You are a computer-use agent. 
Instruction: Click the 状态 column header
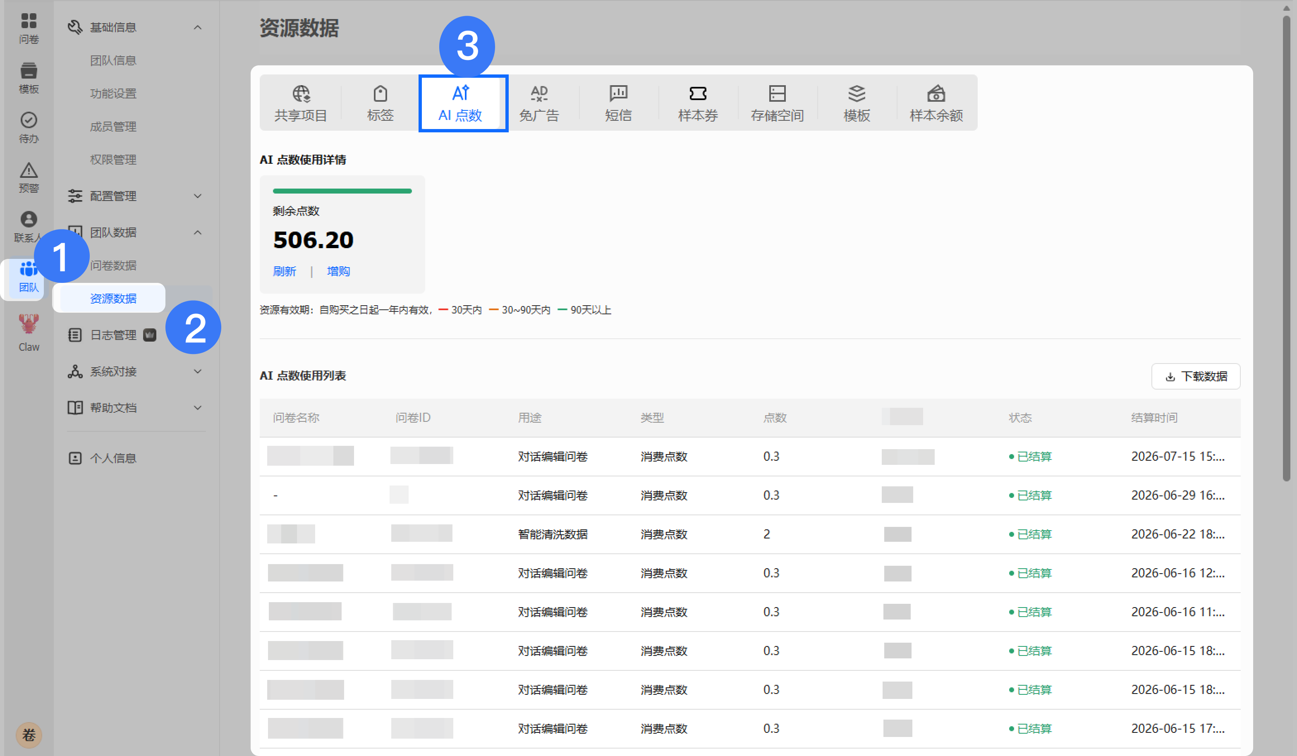1020,417
